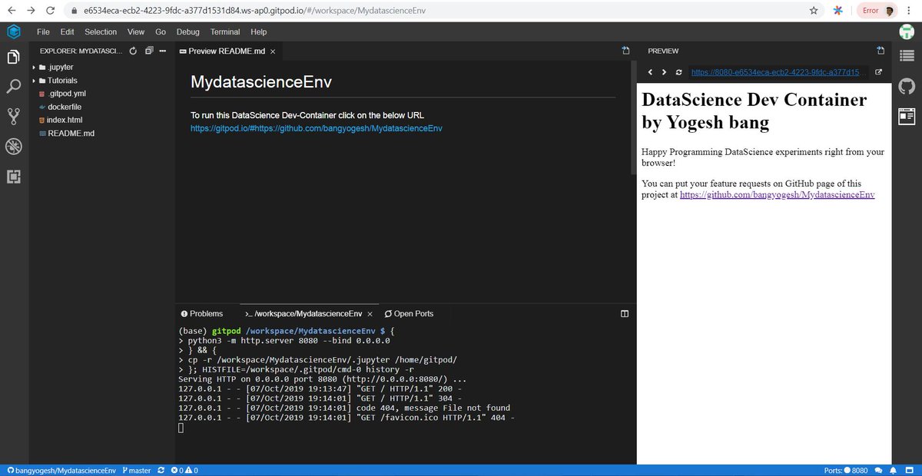
Task: Click the PREVIEW panel title
Action: click(x=663, y=51)
